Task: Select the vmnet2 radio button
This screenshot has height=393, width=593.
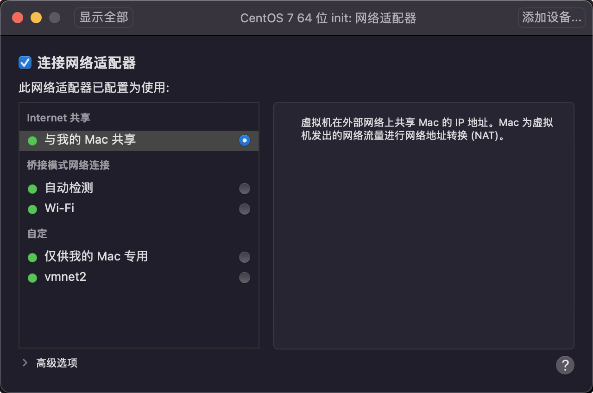Action: point(244,278)
